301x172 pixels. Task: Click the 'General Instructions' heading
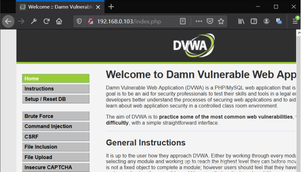146,142
